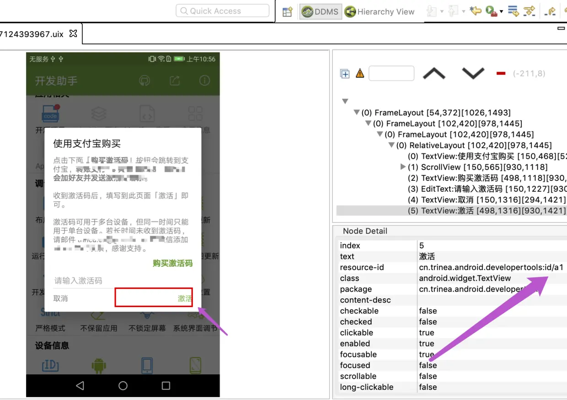Click 取消 in the phone dialog
This screenshot has width=567, height=400.
coord(60,298)
